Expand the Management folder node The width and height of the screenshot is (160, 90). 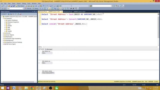click(3, 40)
